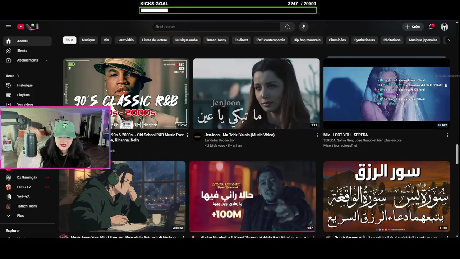
Task: Select the Listes de lecture chip
Action: (x=155, y=40)
